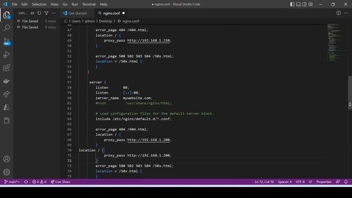The height and width of the screenshot is (198, 352).
Task: Open the notebook-like icon below Azure
Action: (7, 120)
